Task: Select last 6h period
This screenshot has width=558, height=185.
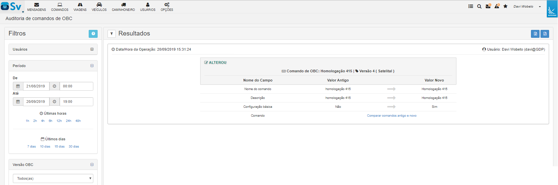Action: tap(50, 121)
